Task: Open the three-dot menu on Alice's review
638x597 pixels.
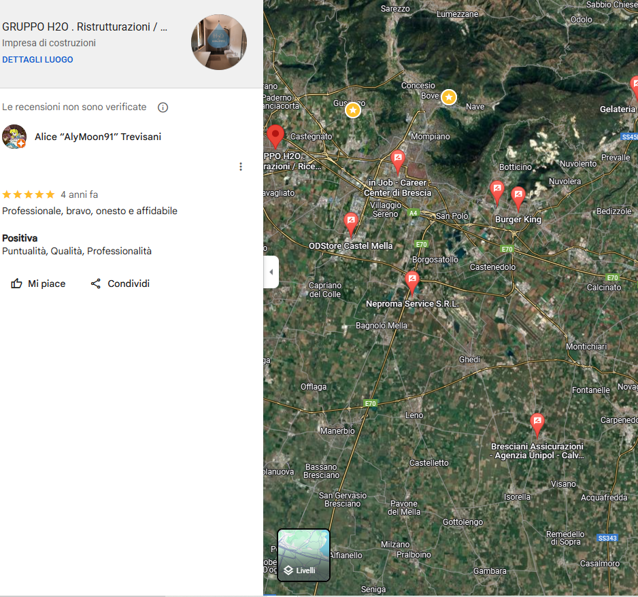Action: coord(241,167)
